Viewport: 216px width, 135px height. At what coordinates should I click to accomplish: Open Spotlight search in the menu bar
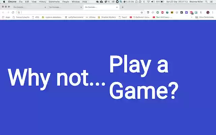click(206, 2)
